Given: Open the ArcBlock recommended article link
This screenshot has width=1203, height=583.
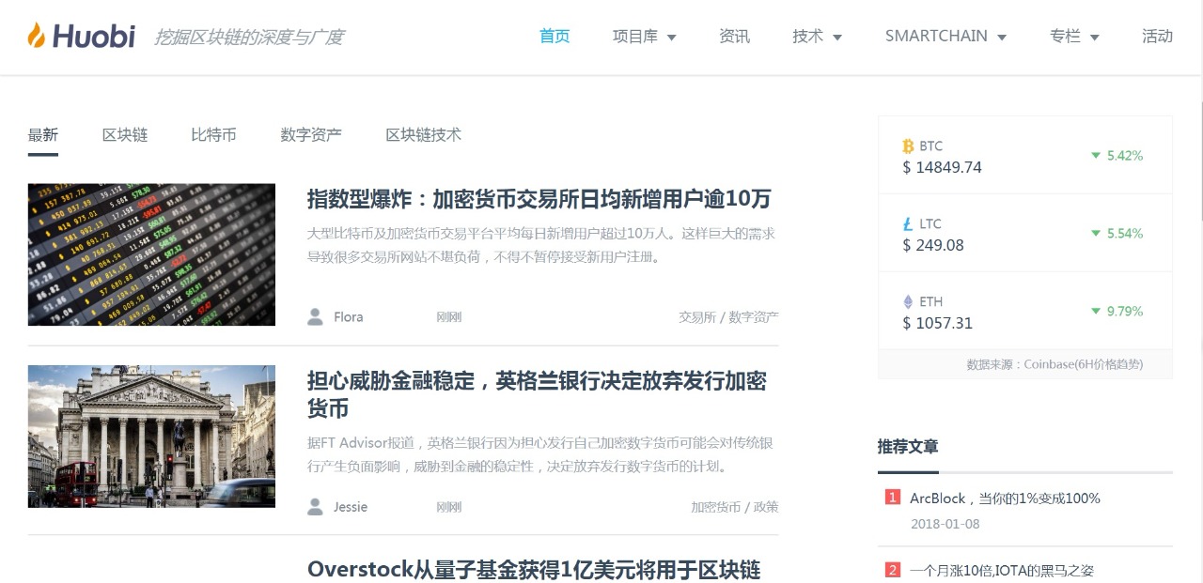Looking at the screenshot, I should point(1005,499).
